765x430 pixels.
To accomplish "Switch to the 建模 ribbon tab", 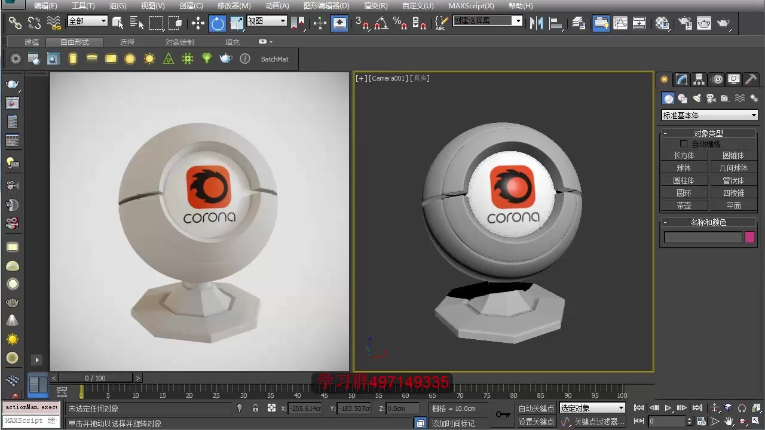I will click(31, 42).
